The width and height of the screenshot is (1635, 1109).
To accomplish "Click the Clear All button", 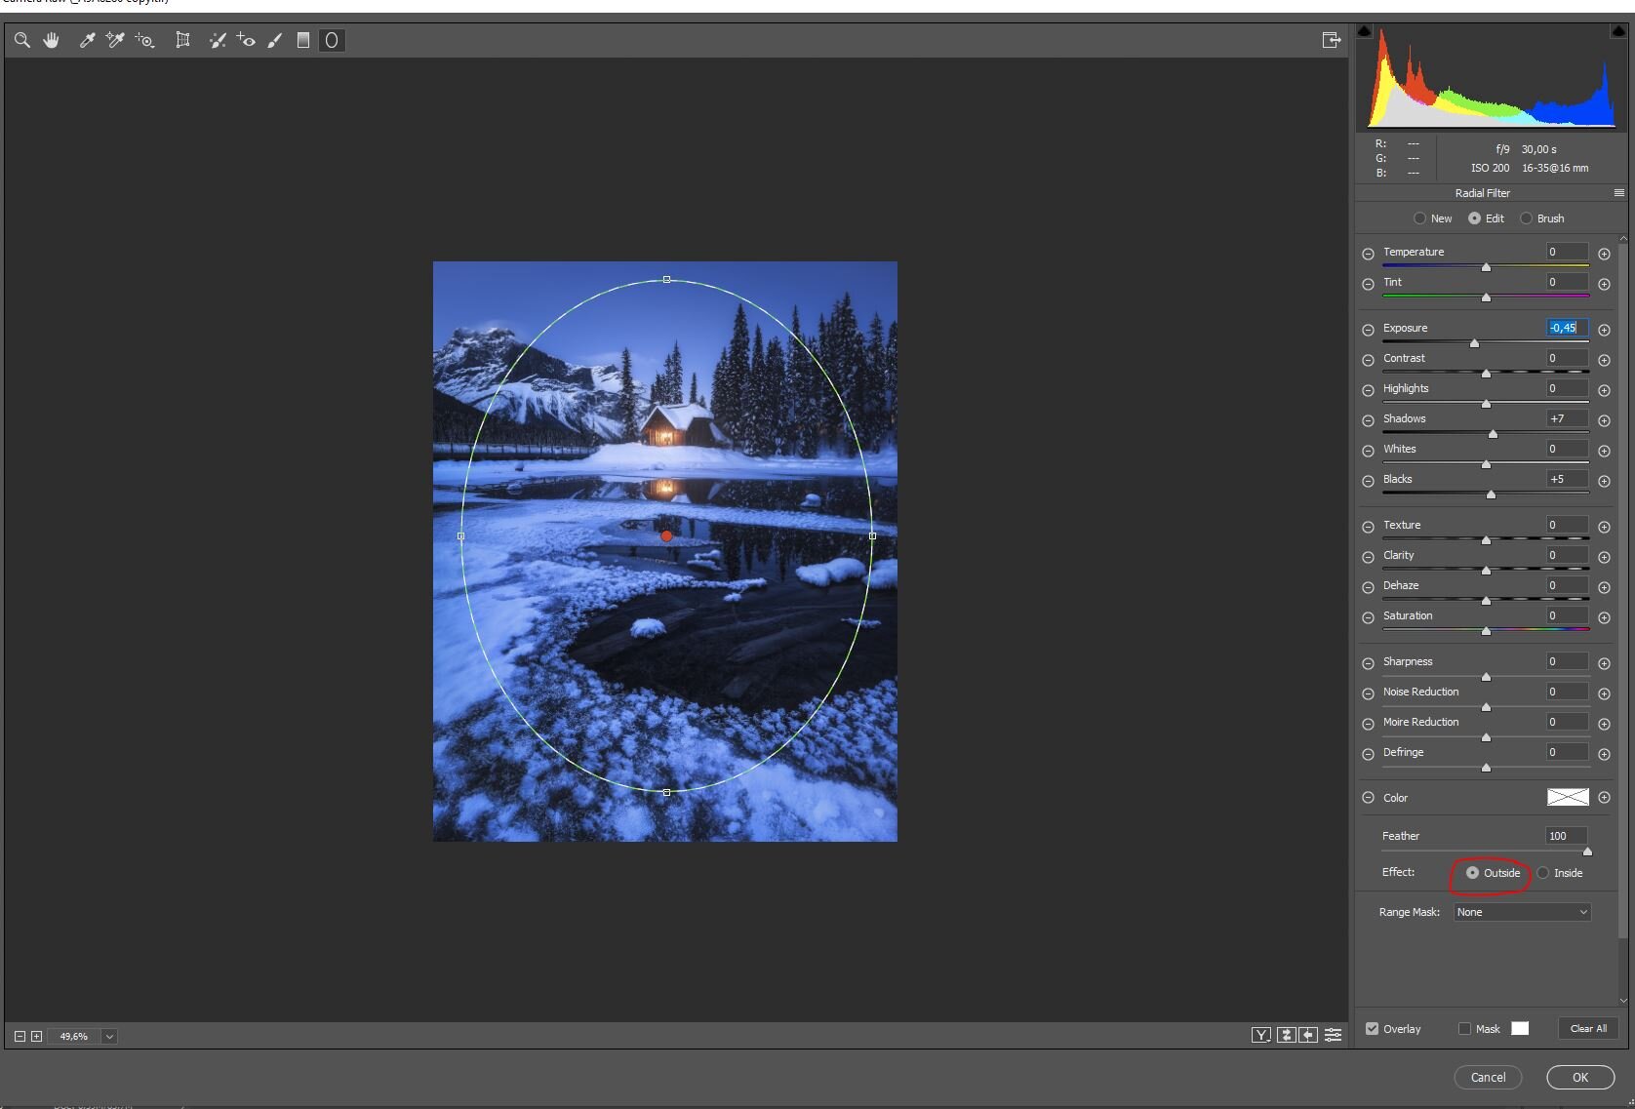I will (1588, 1028).
